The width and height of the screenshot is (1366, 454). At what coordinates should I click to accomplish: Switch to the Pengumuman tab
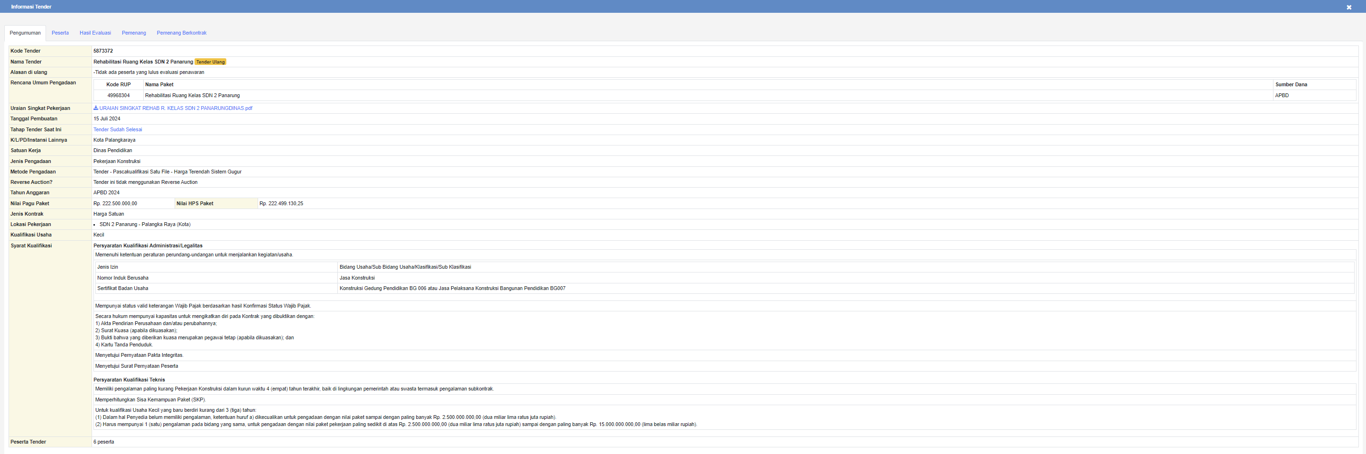point(25,33)
